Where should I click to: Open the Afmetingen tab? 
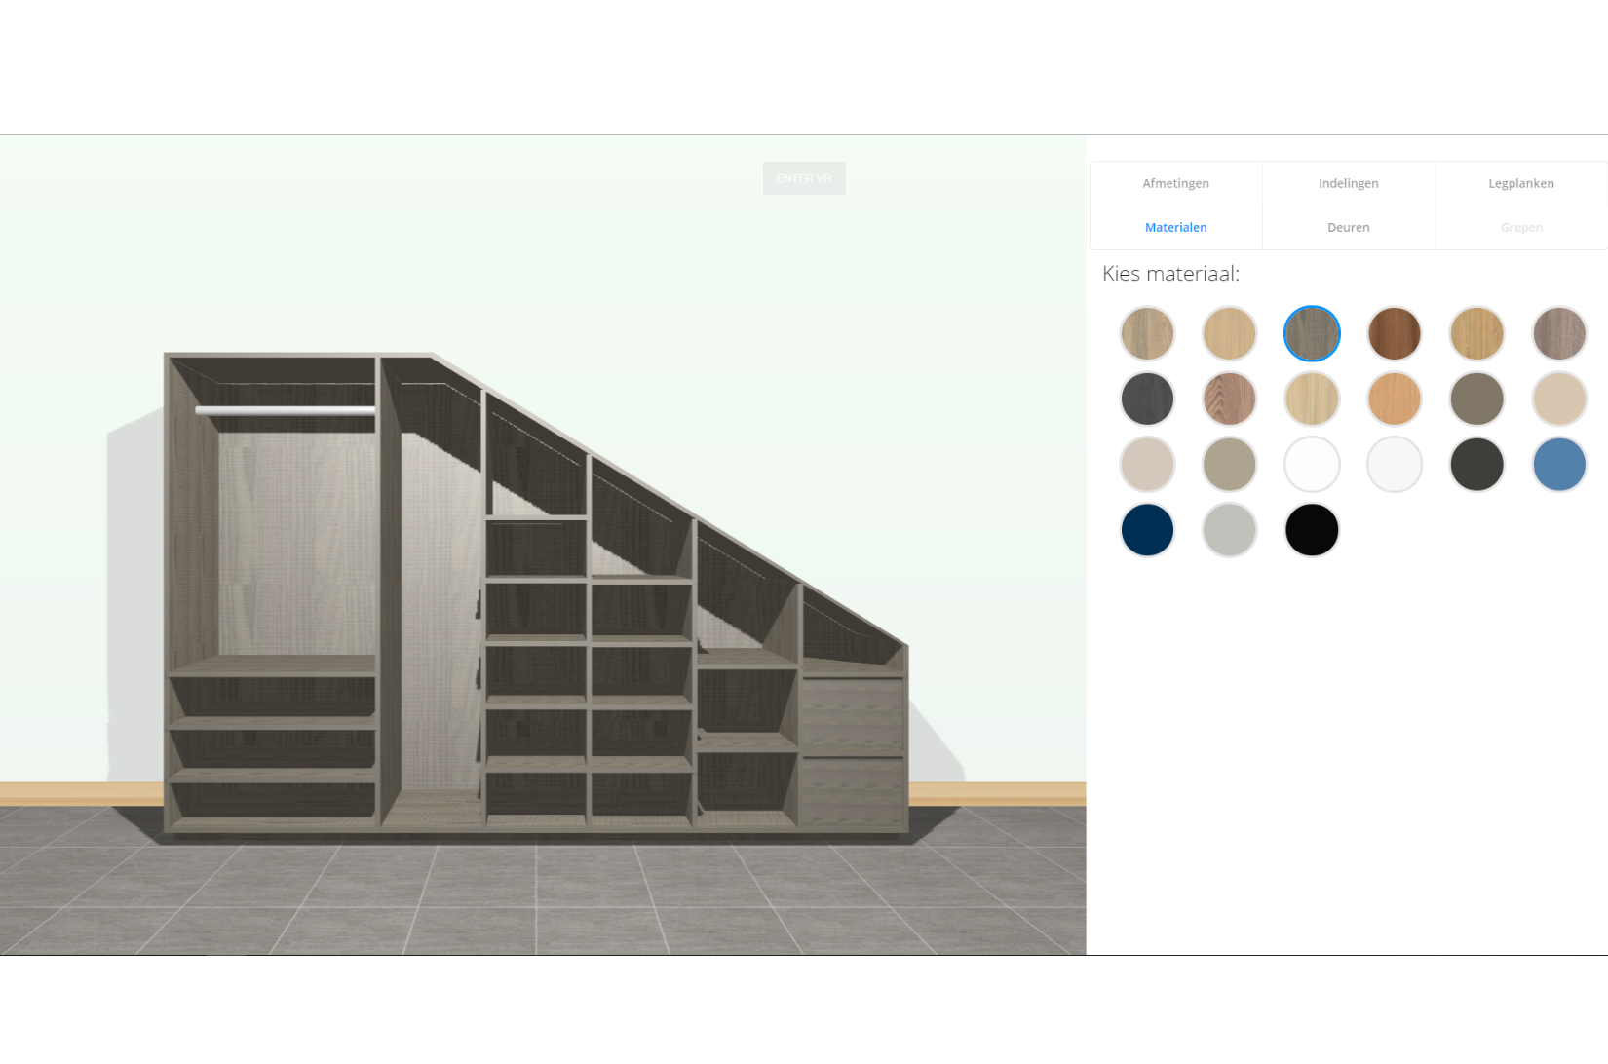(1175, 183)
